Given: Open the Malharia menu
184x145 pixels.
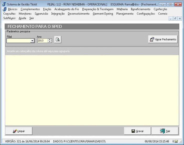Looking at the screenshot, I should (122, 9).
